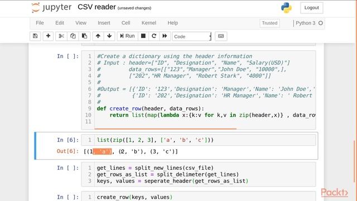The height and width of the screenshot is (201, 357).
Task: Move selected cell down
Action: coord(109,36)
